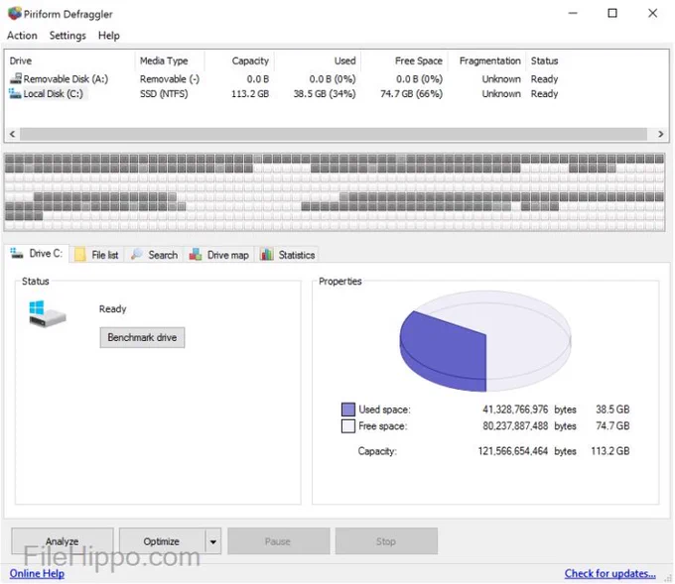Click the 113.2 GB capacity cell
This screenshot has height=584, width=675.
250,93
